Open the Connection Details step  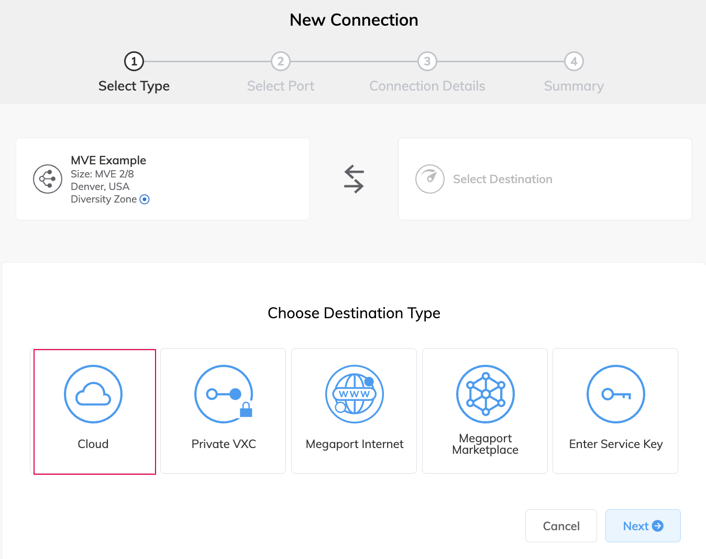tap(427, 61)
